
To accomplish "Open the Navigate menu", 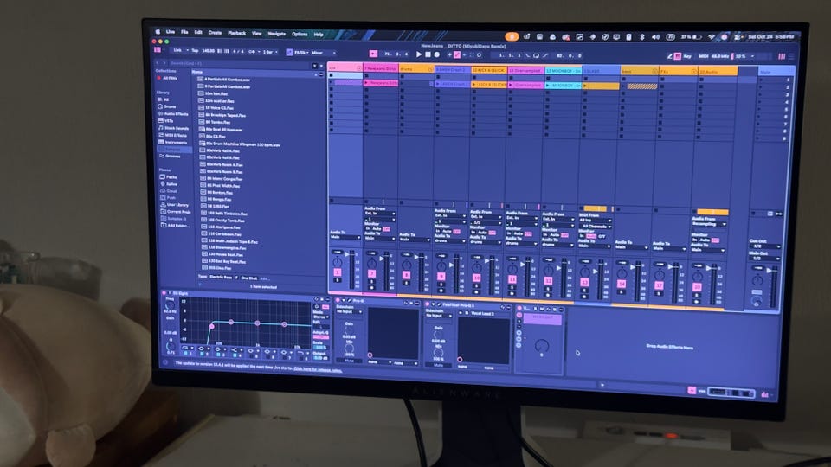I will 277,34.
